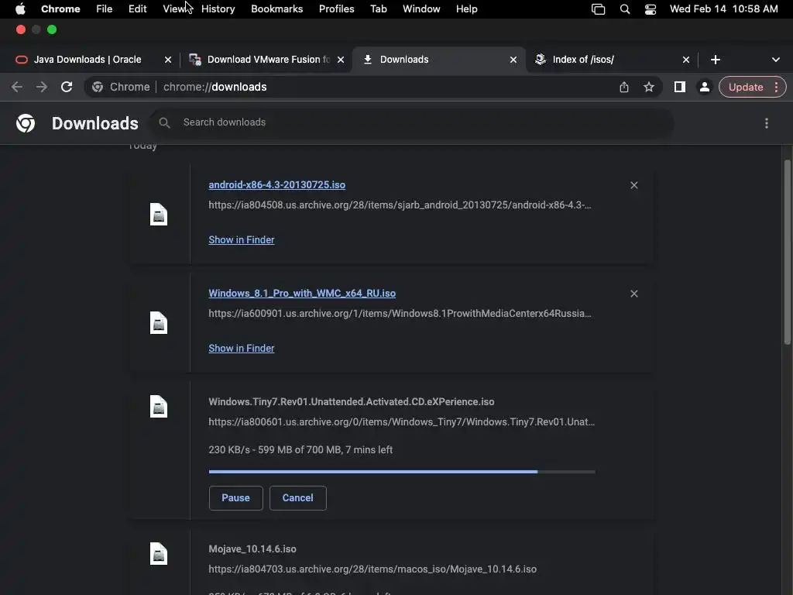Click the share page icon
The height and width of the screenshot is (595, 793).
point(624,87)
